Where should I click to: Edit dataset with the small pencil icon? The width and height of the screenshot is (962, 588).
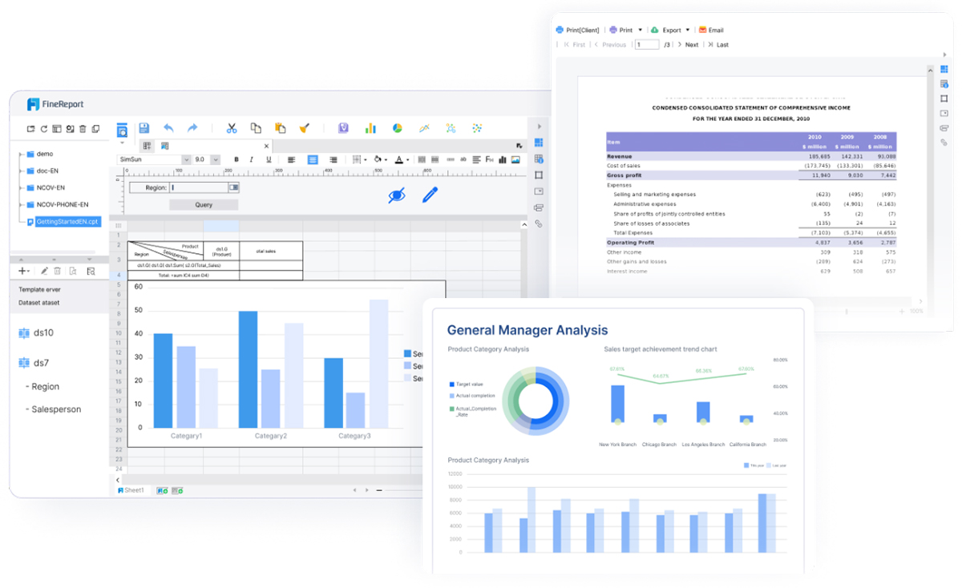click(44, 272)
